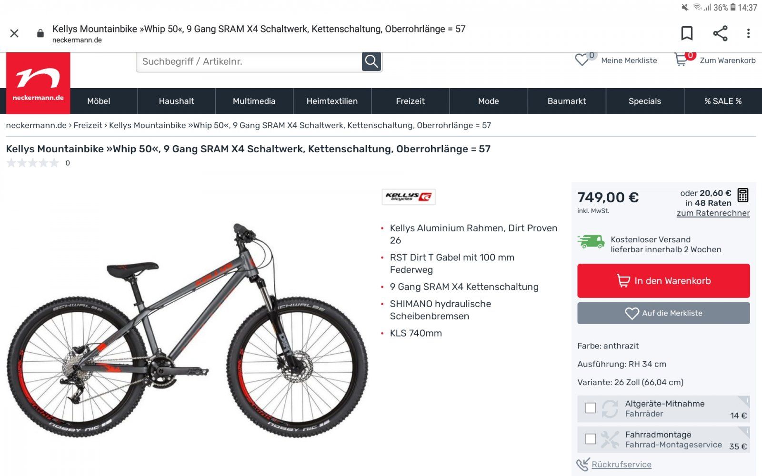Close the browser tab with X
Screen dimensions: 762x476
[14, 33]
